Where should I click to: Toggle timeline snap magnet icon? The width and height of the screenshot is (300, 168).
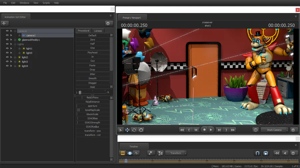click(x=258, y=153)
